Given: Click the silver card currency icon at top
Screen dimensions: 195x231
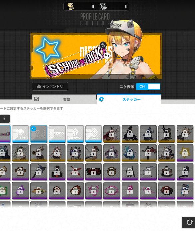Looking at the screenshot, I should 103,6.
